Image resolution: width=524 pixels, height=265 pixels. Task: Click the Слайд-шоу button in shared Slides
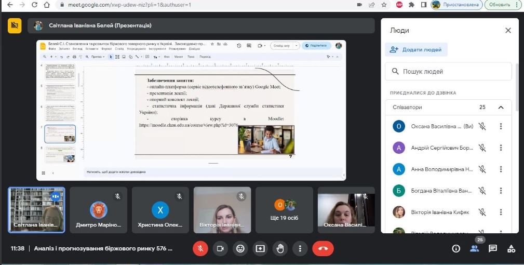[x=281, y=46]
